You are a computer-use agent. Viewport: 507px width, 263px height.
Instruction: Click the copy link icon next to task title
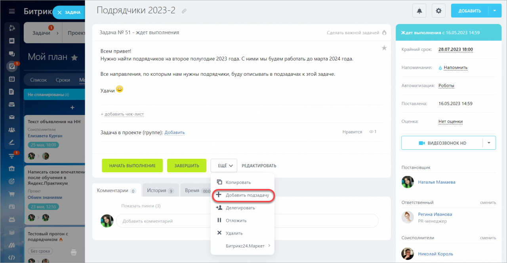point(184,11)
